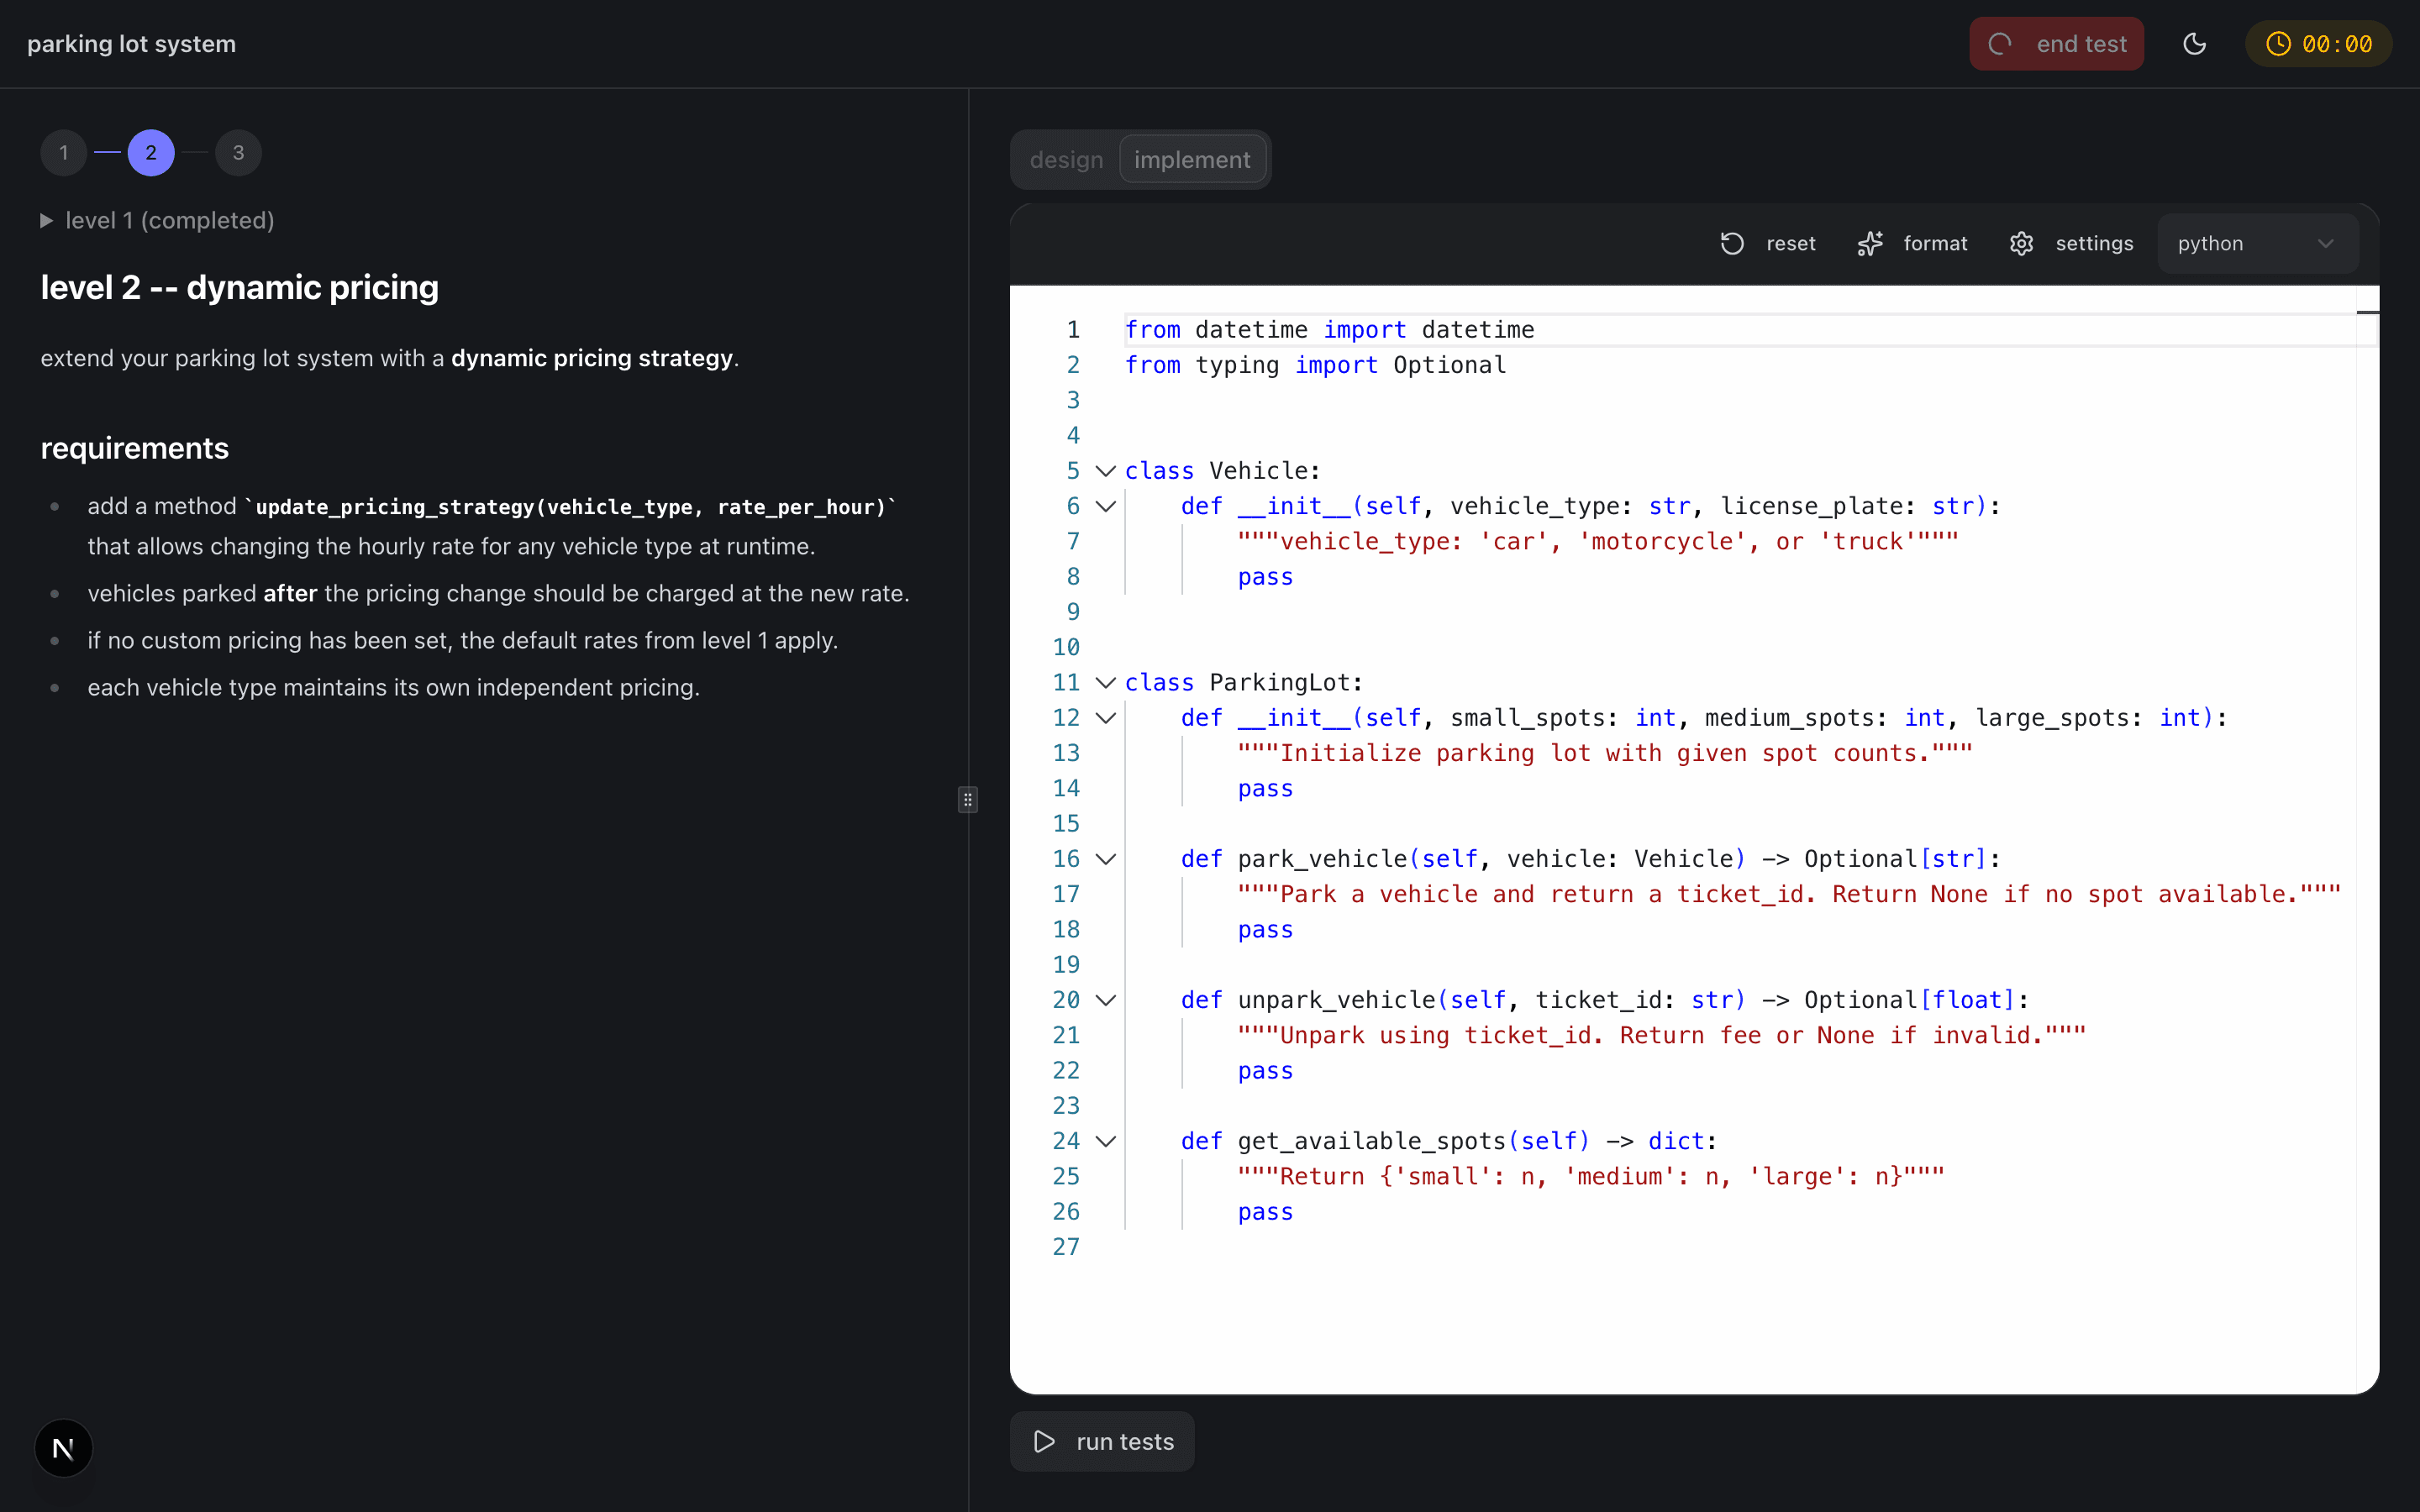Click the run tests play icon
Image resolution: width=2420 pixels, height=1512 pixels.
1044,1441
